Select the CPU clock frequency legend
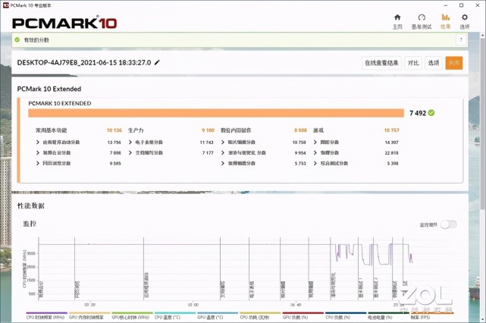This screenshot has height=323, width=486. (47, 316)
